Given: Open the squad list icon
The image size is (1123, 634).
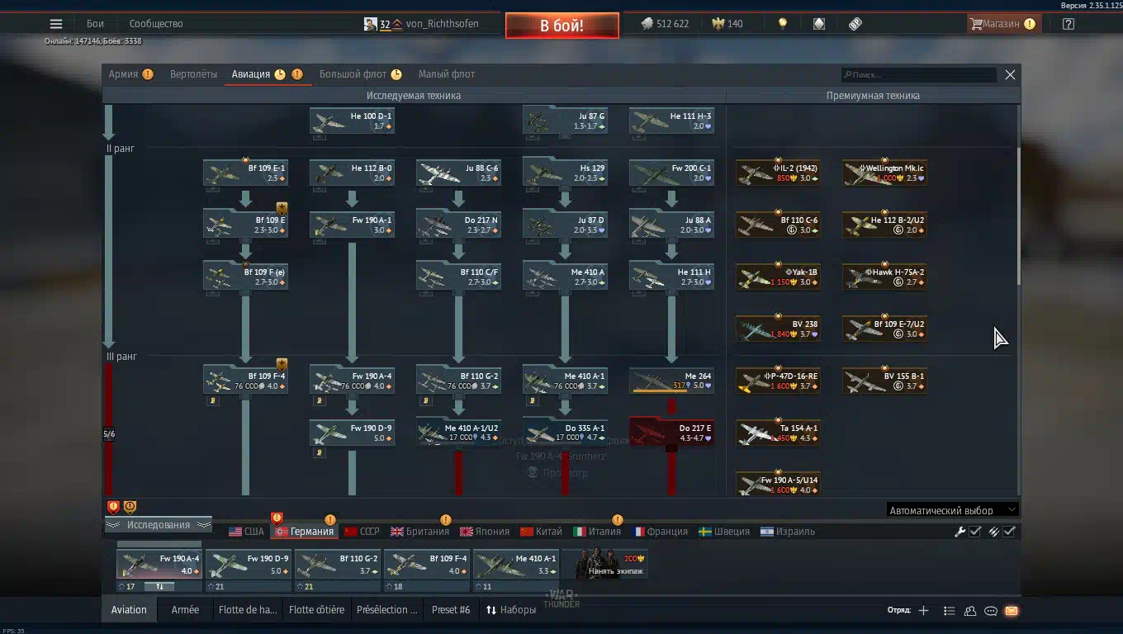Looking at the screenshot, I should 949,611.
